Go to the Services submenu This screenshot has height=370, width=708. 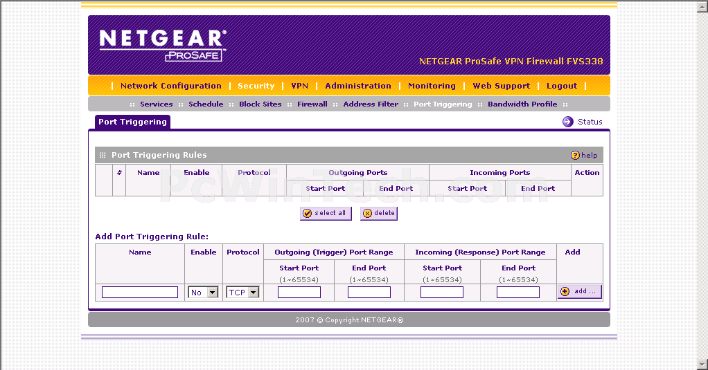pos(157,104)
